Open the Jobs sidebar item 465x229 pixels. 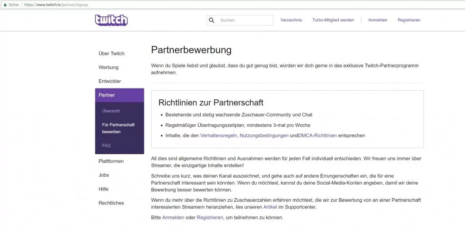point(104,175)
